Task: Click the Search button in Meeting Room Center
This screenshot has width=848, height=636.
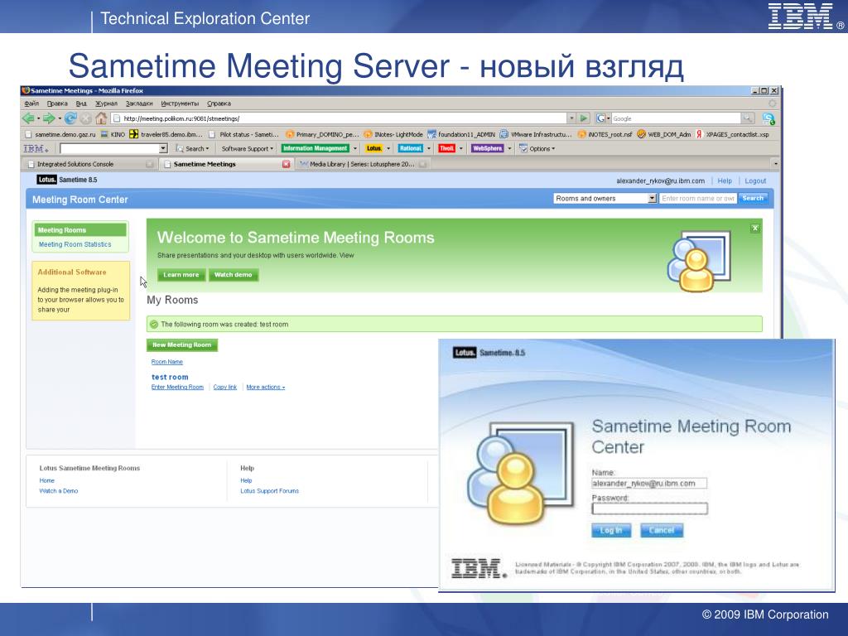Action: pyautogui.click(x=753, y=199)
